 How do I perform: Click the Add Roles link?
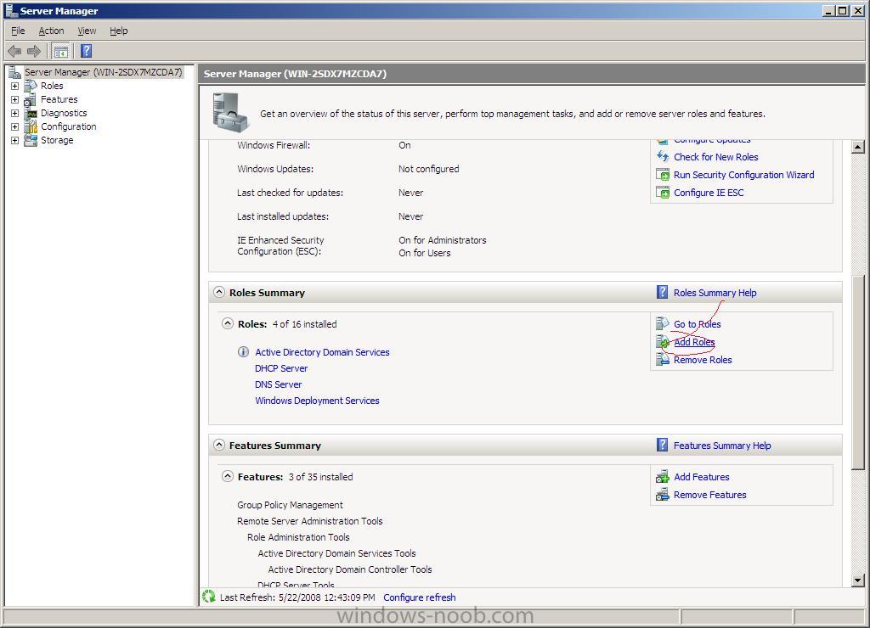[x=694, y=342]
